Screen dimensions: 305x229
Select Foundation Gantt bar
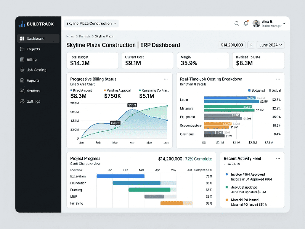(136, 183)
